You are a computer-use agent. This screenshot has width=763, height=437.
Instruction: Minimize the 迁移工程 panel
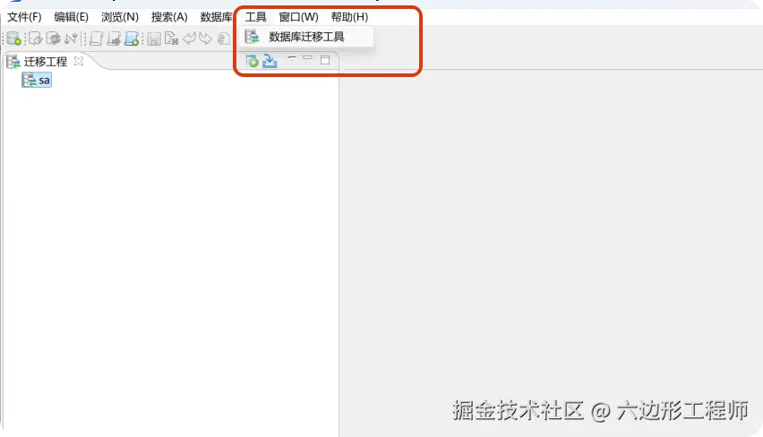(x=308, y=57)
